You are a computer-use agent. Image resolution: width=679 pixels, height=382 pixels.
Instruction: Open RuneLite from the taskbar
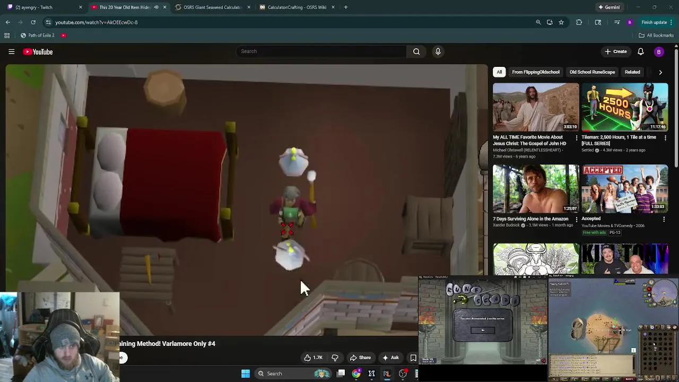tap(387, 374)
